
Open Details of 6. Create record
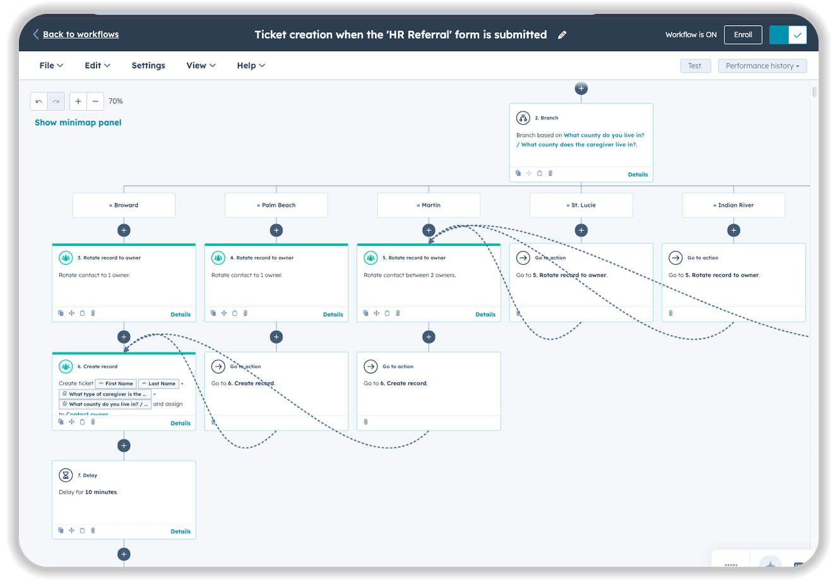tap(181, 423)
